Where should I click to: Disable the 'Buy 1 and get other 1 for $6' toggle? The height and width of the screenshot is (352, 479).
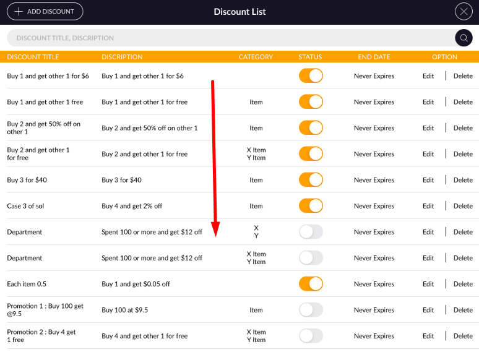tap(311, 76)
